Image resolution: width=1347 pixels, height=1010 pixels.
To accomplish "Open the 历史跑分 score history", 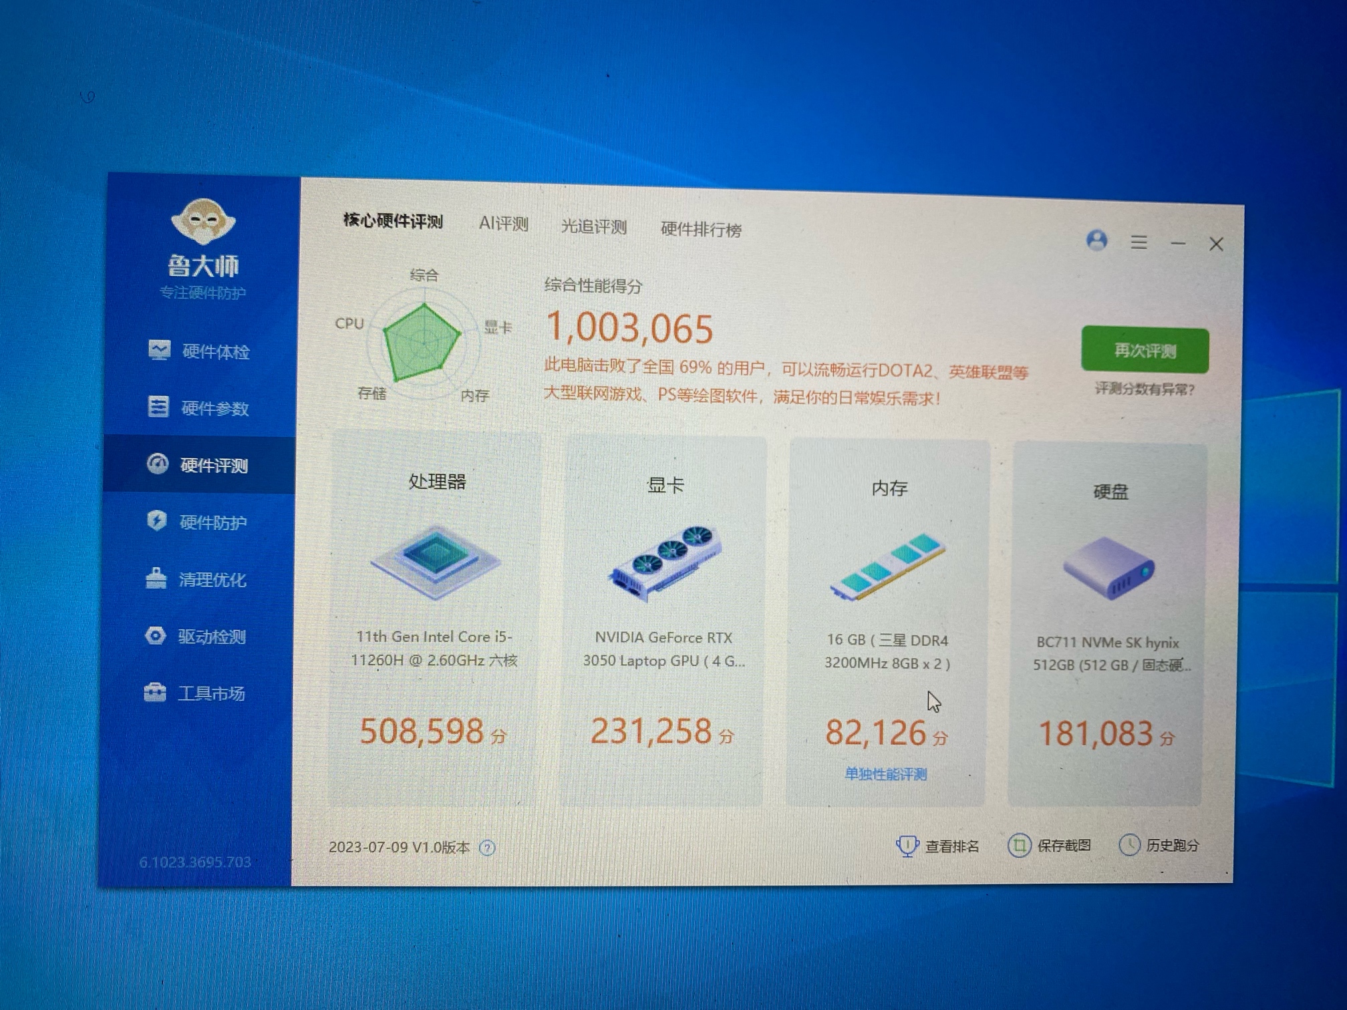I will point(1159,846).
